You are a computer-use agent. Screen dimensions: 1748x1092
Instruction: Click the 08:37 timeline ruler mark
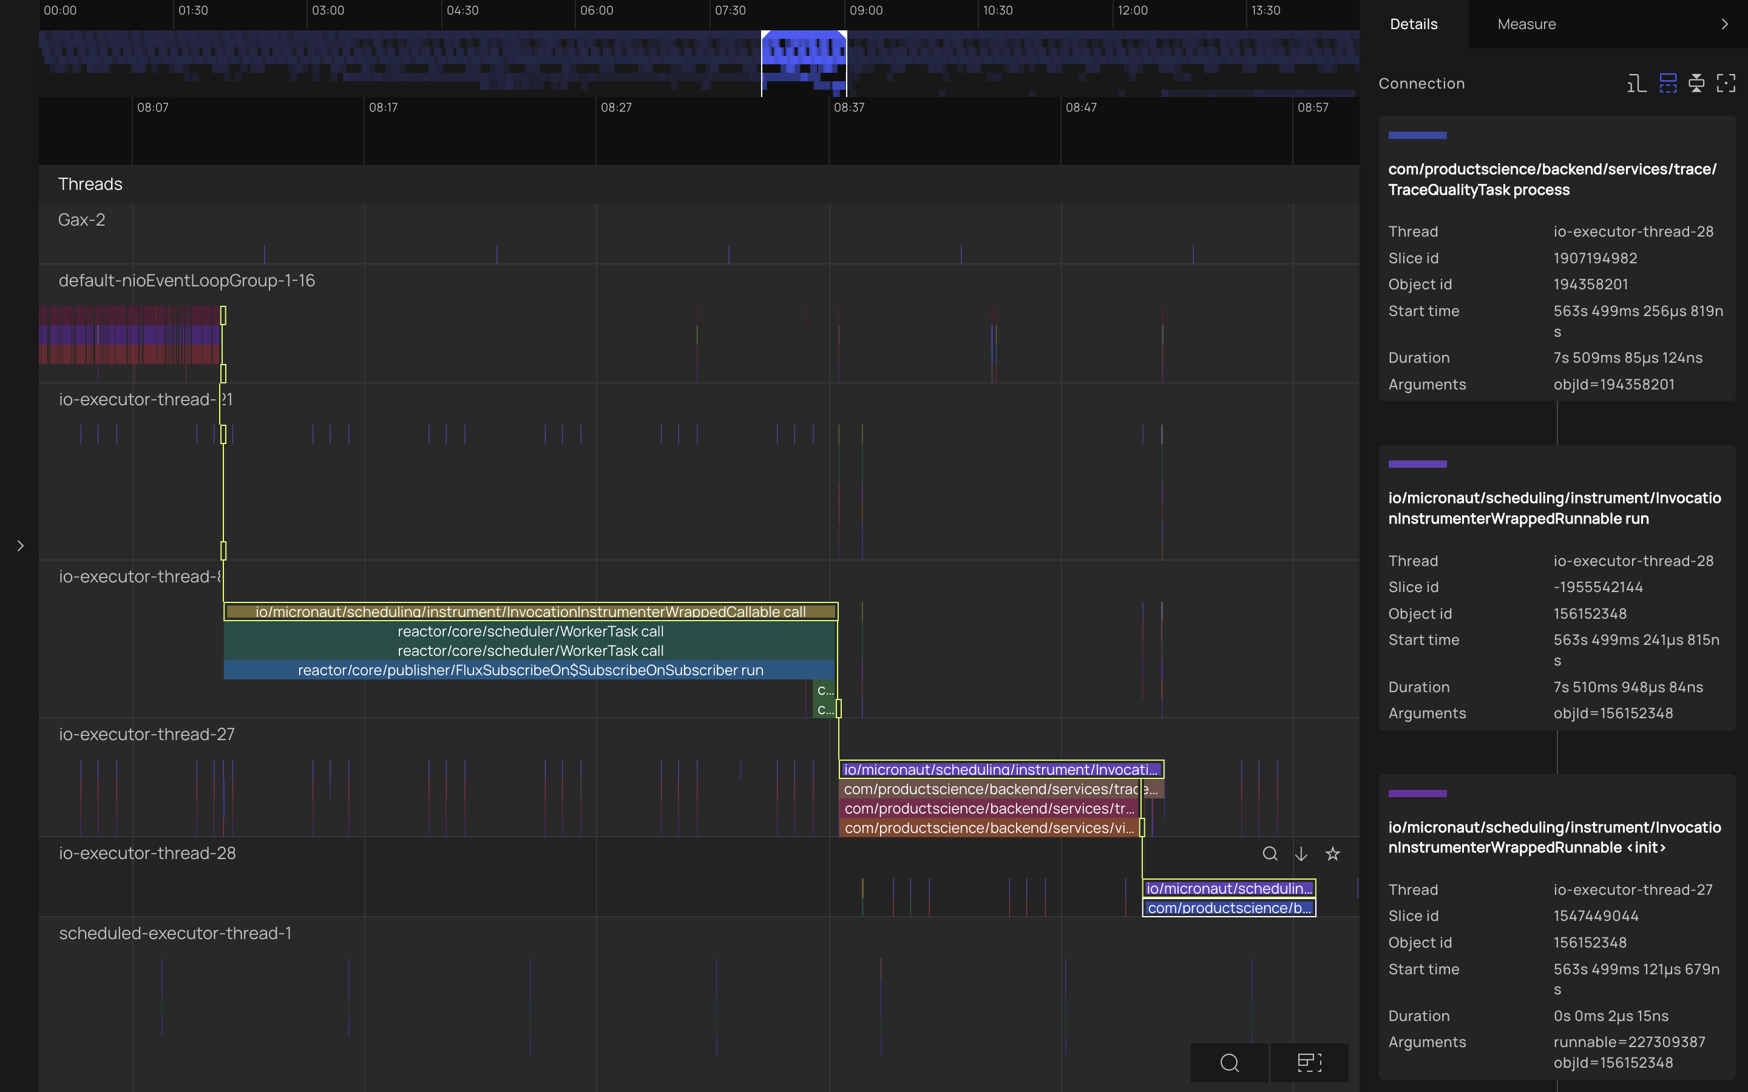(849, 107)
